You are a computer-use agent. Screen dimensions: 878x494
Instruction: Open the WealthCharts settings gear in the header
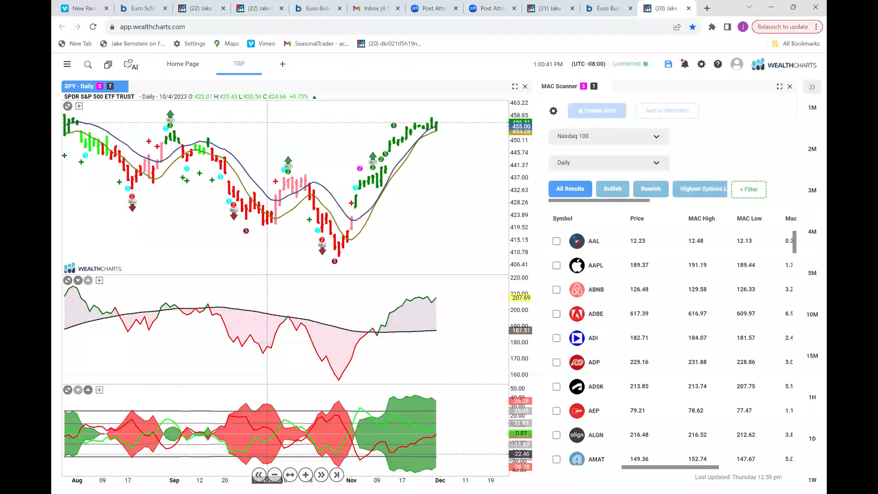tap(701, 64)
